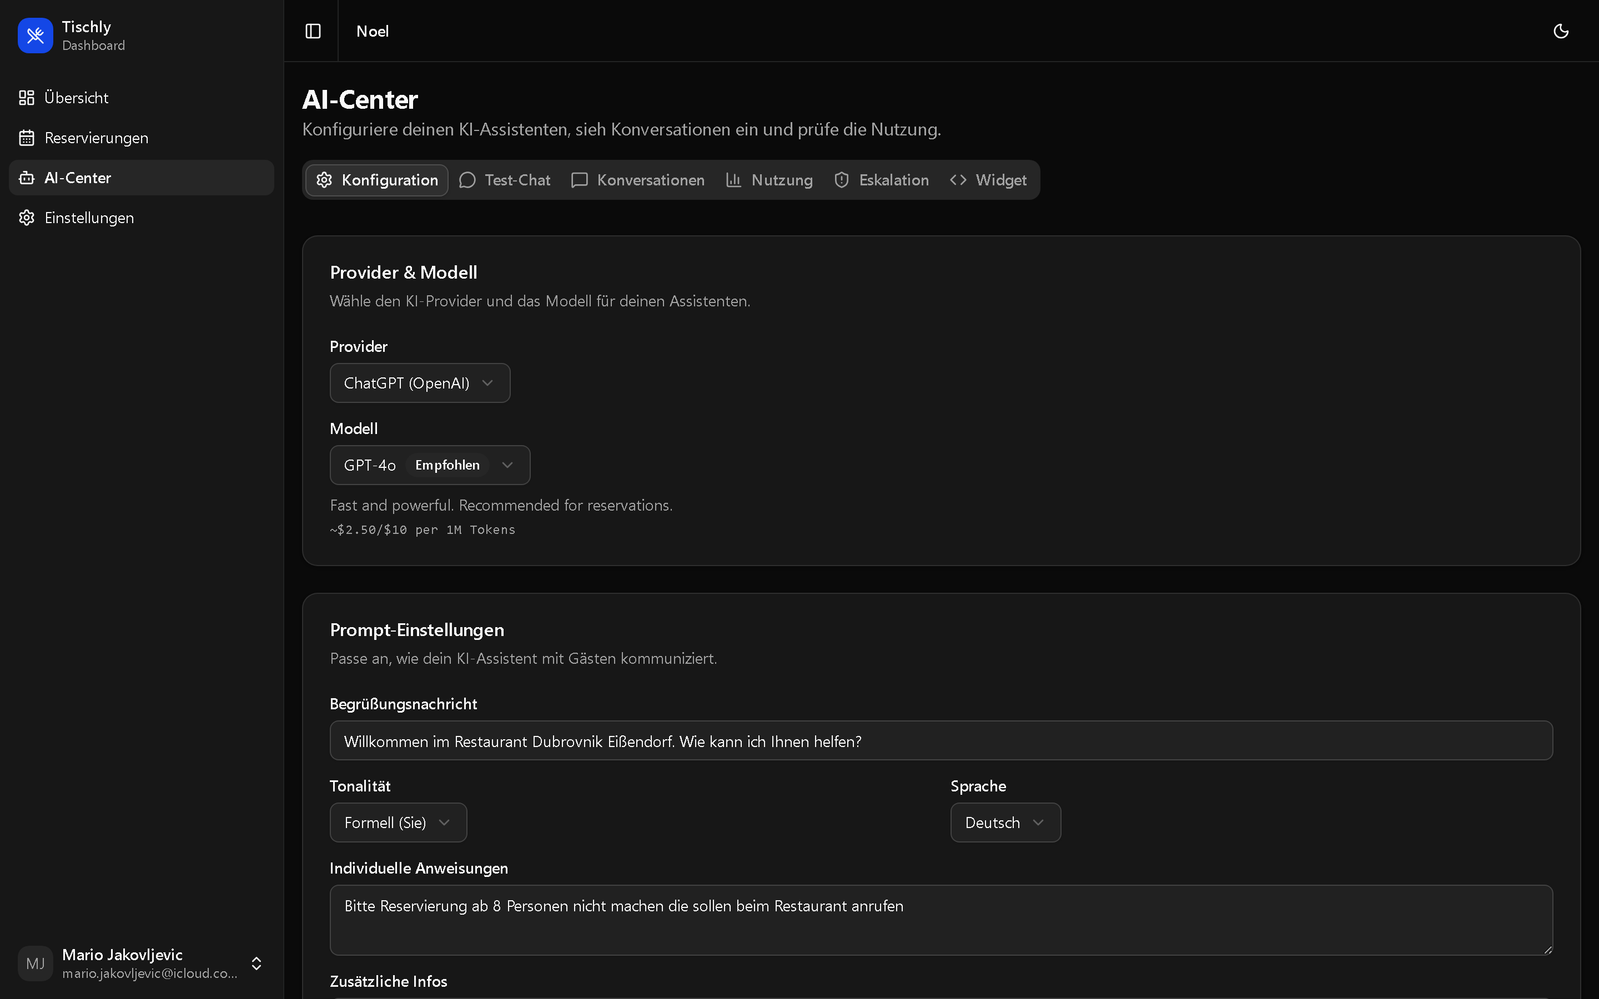Open the Provider dropdown showing ChatGPT (OpenAI)

pyautogui.click(x=420, y=382)
